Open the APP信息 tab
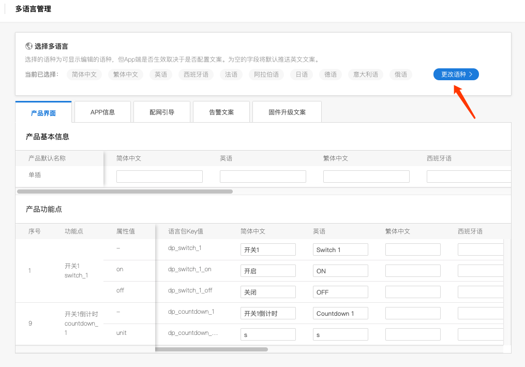The height and width of the screenshot is (367, 525). click(102, 112)
